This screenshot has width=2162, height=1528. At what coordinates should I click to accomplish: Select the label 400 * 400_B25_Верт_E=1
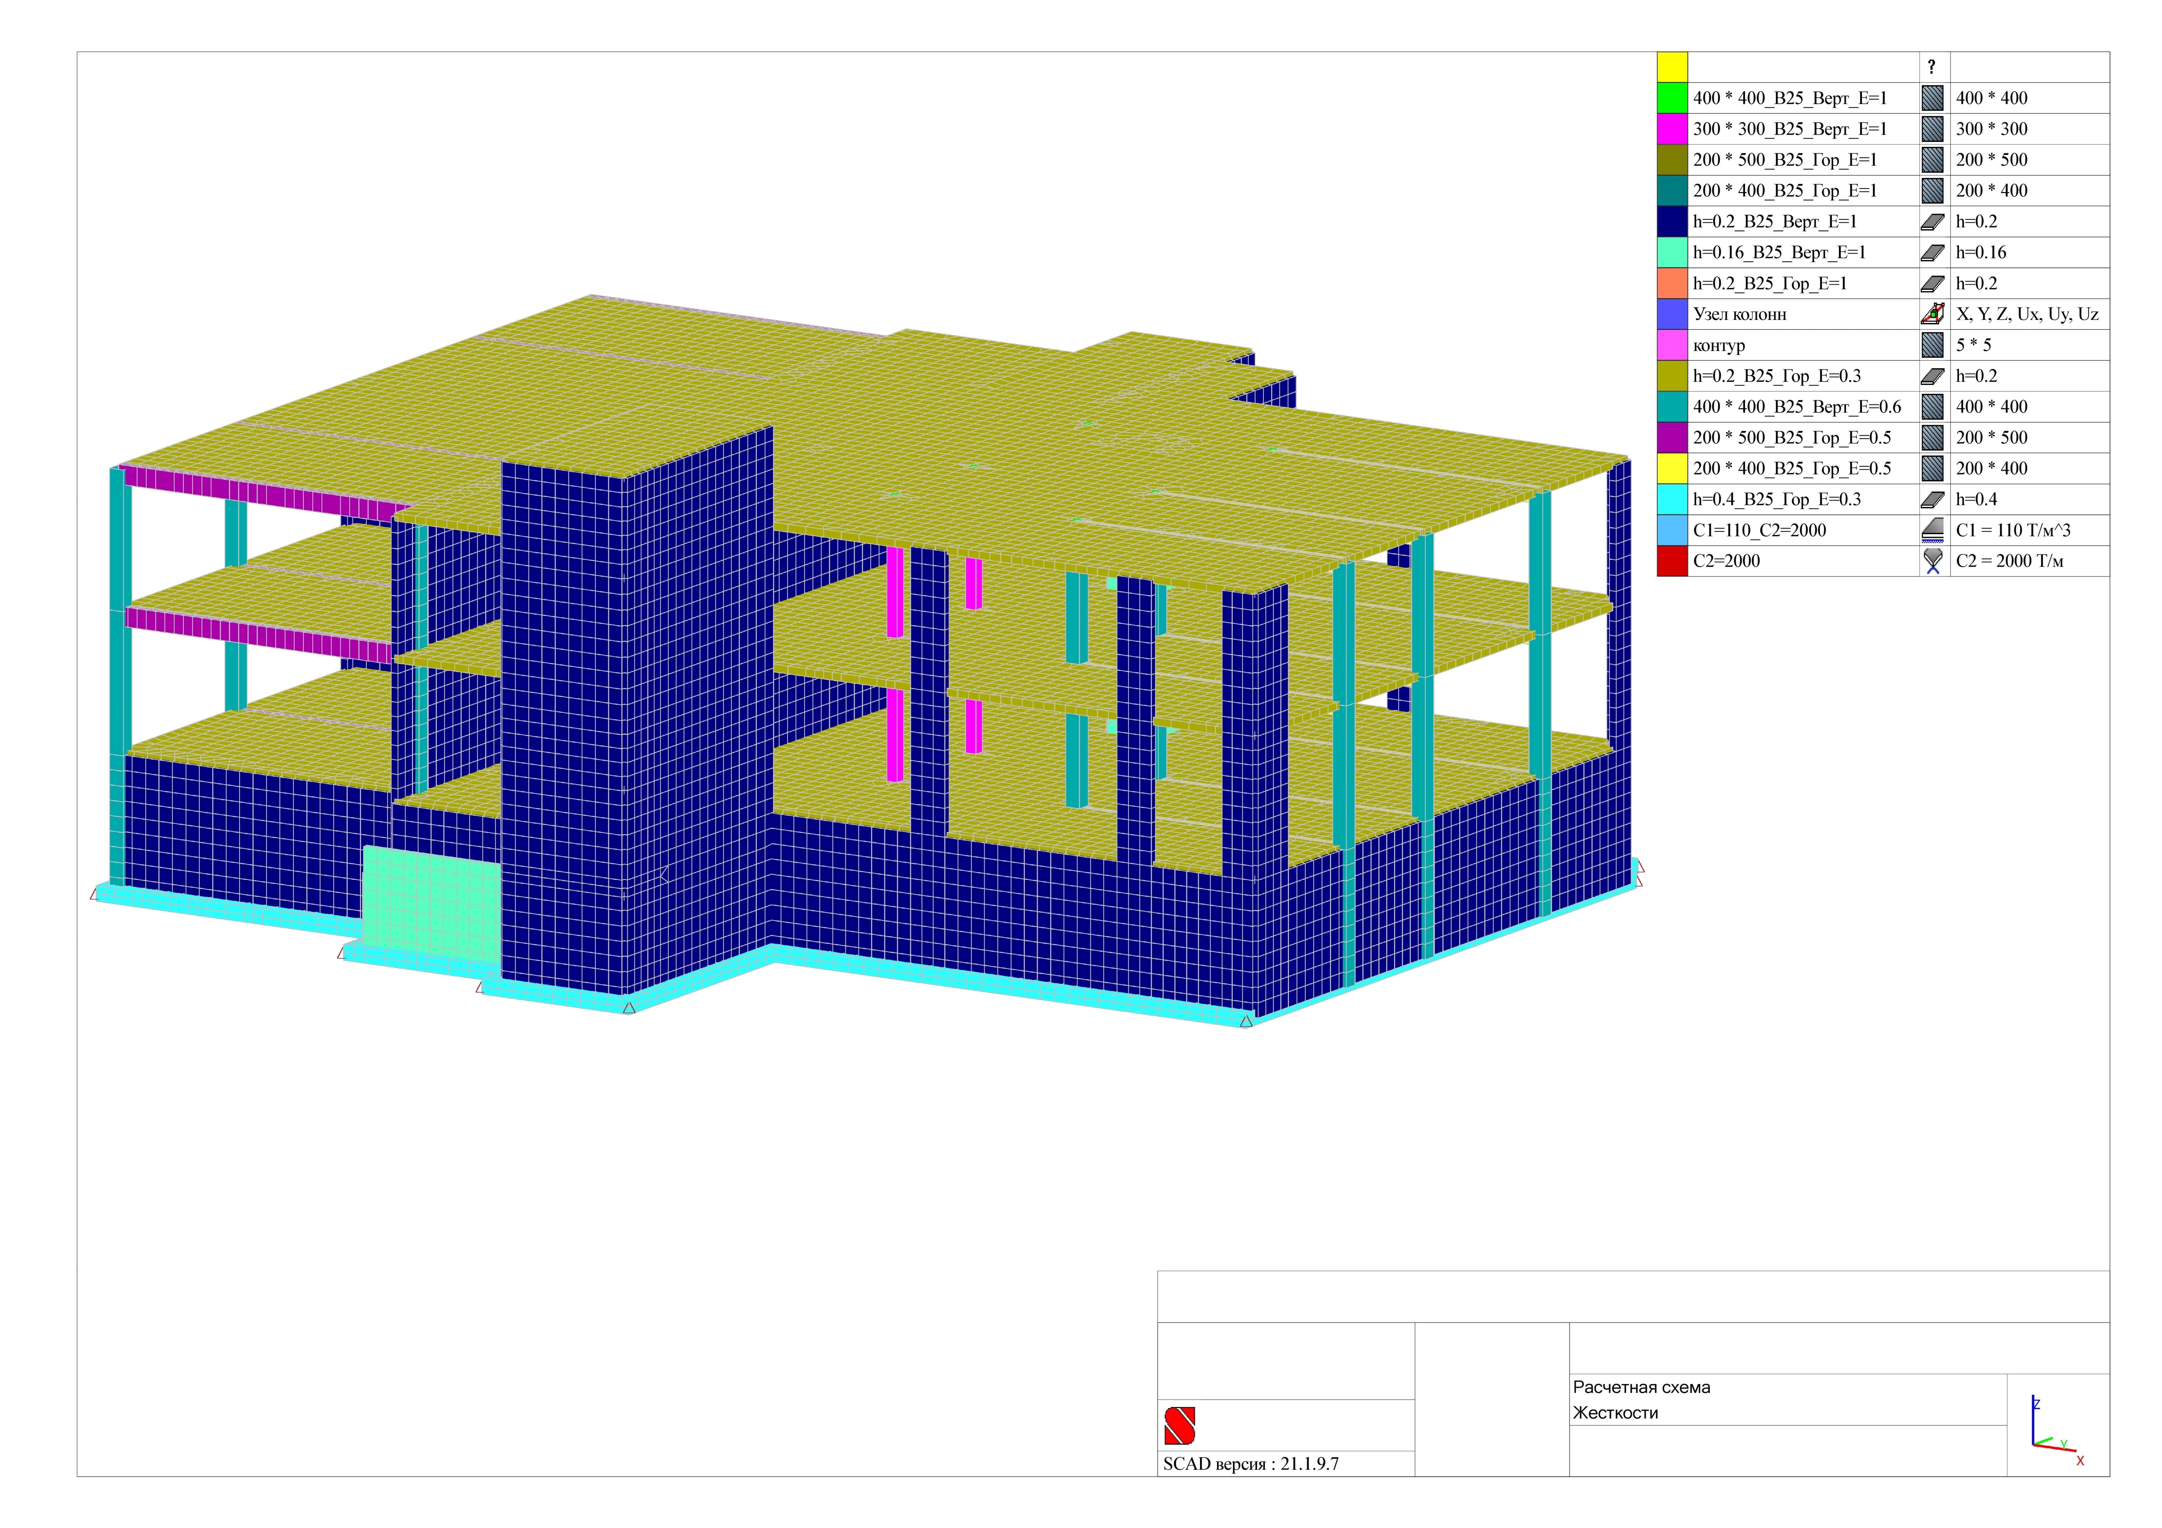tap(1790, 98)
